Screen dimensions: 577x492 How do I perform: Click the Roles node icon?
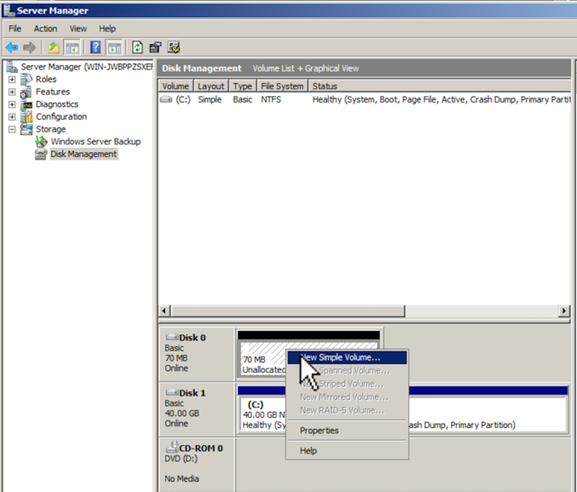pyautogui.click(x=26, y=79)
